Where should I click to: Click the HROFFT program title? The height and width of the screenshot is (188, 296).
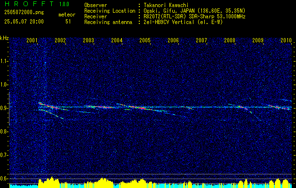pos(29,4)
